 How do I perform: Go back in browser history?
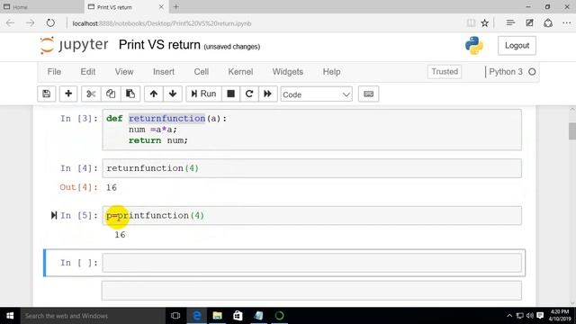pos(10,23)
